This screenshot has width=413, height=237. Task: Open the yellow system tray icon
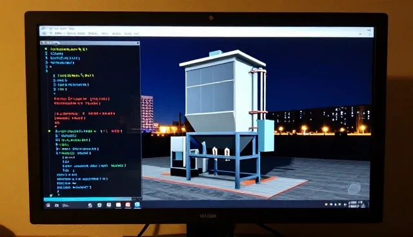click(x=327, y=204)
